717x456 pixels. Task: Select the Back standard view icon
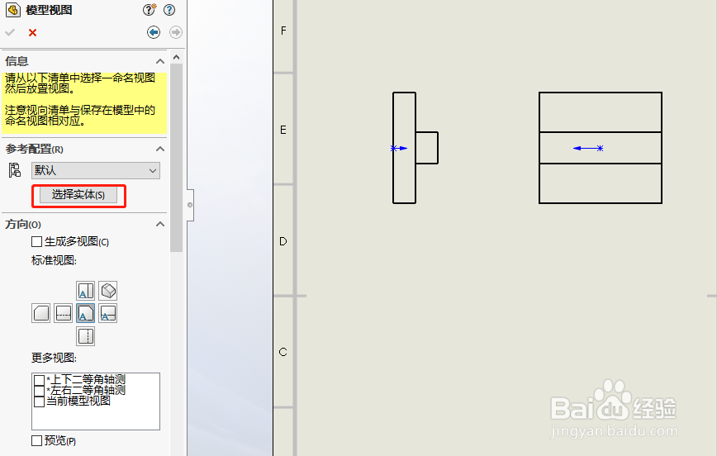click(40, 313)
